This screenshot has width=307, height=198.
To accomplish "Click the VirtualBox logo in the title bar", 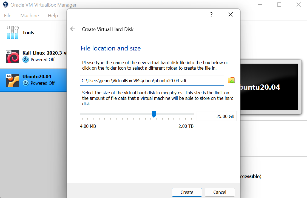I will pyautogui.click(x=5, y=4).
